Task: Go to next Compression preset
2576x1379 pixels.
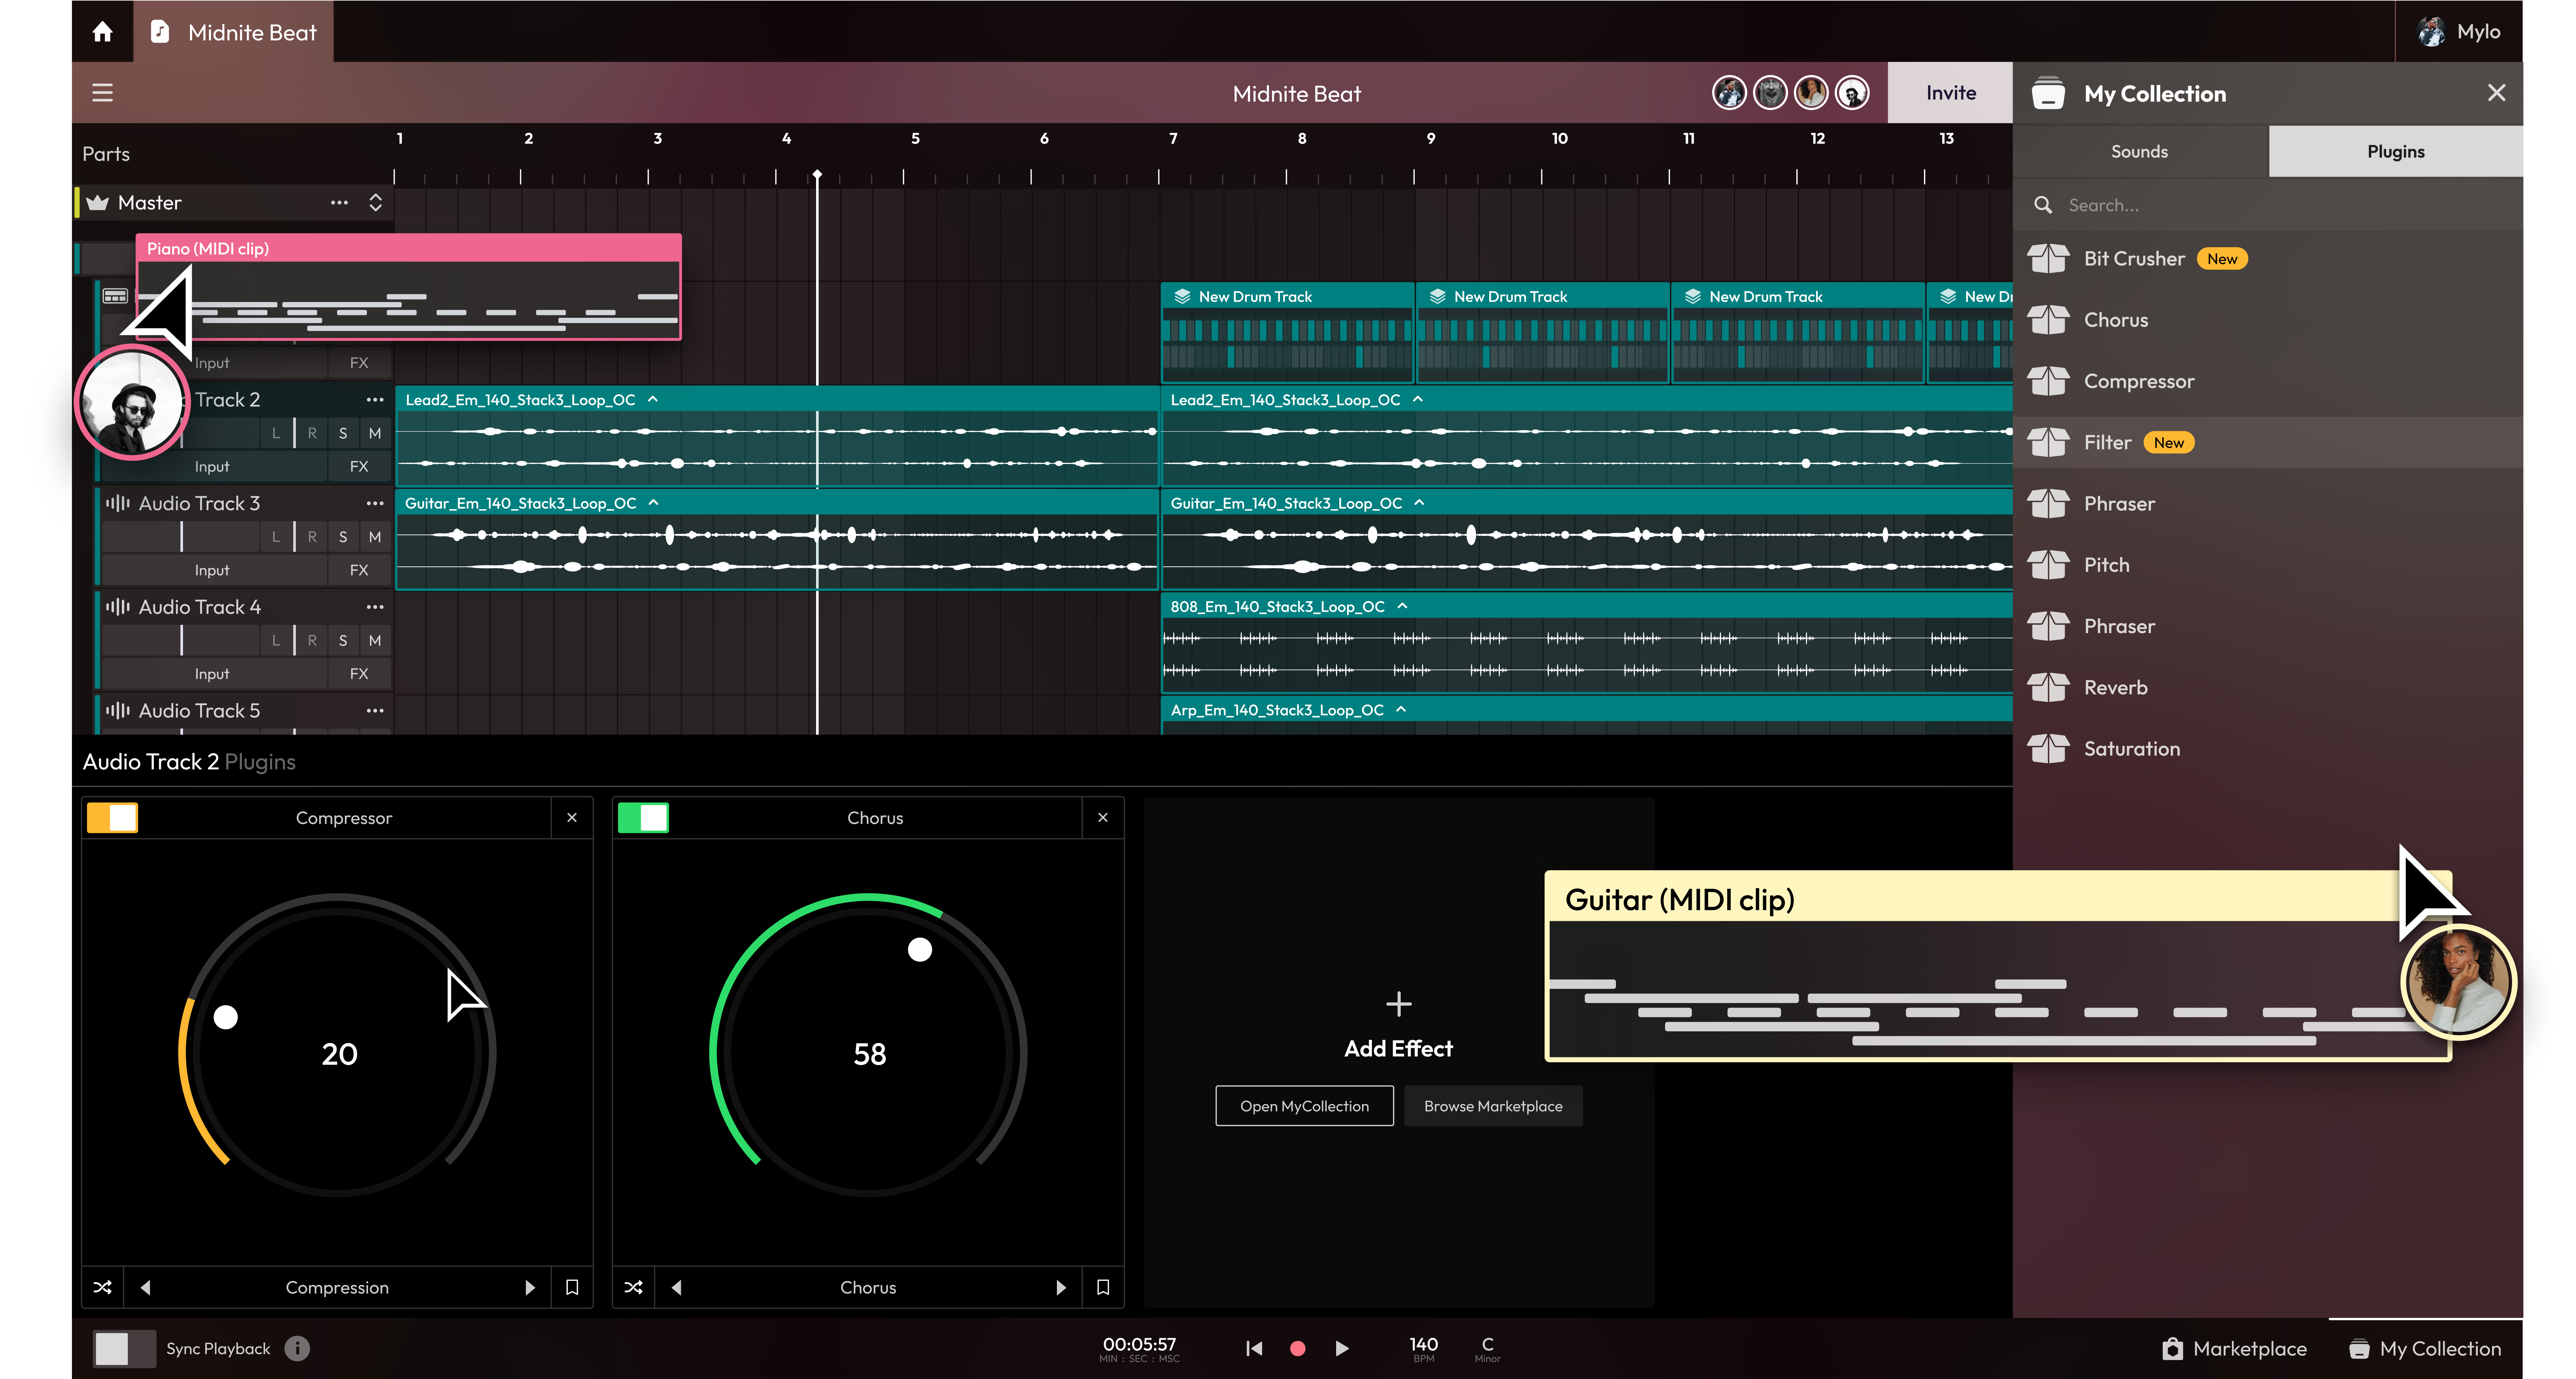Action: click(530, 1288)
